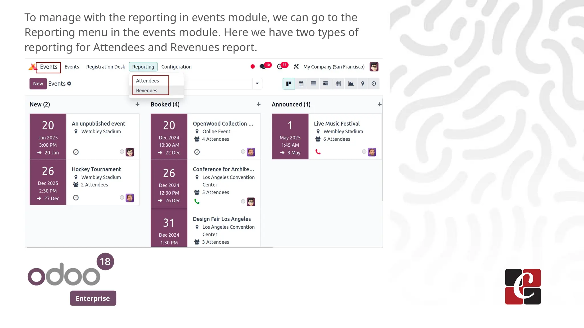Open the Configuration menu
This screenshot has height=328, width=584.
177,67
